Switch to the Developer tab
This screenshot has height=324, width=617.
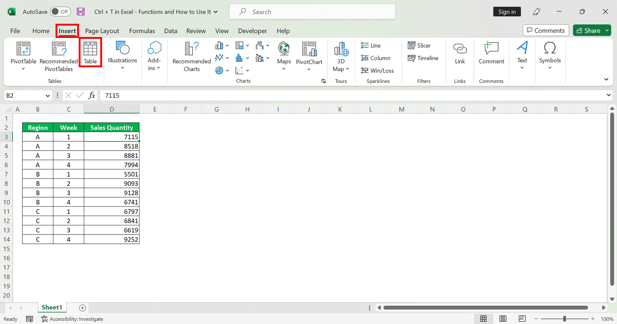(252, 31)
